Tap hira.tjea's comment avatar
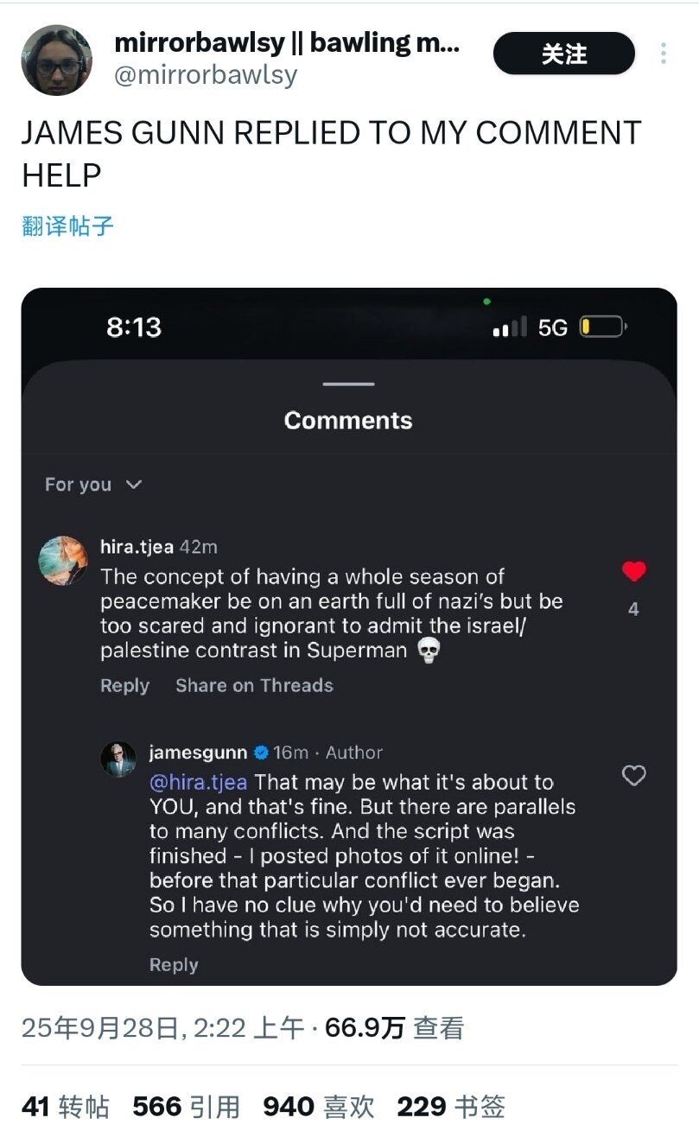The width and height of the screenshot is (699, 1137). [x=63, y=561]
